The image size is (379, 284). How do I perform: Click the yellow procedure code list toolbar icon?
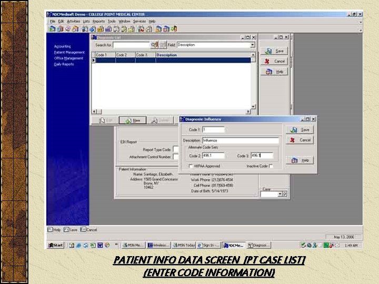101,29
